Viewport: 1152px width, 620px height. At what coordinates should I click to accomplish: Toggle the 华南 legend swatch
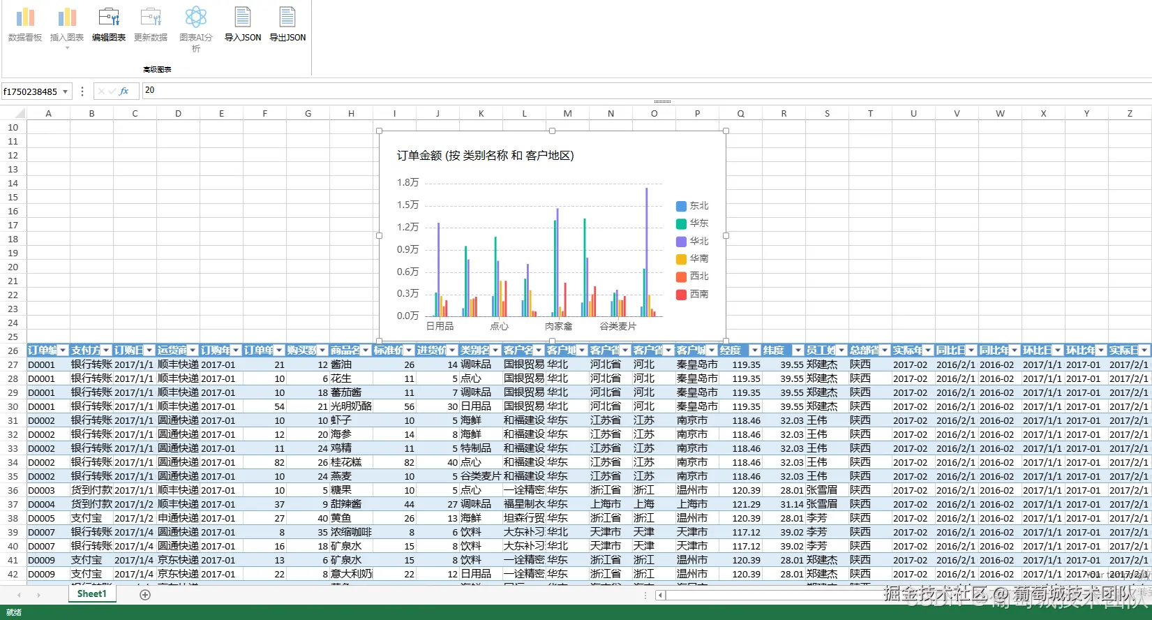tap(681, 259)
